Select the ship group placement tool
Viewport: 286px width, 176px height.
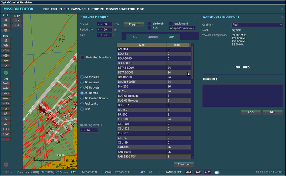(6, 93)
